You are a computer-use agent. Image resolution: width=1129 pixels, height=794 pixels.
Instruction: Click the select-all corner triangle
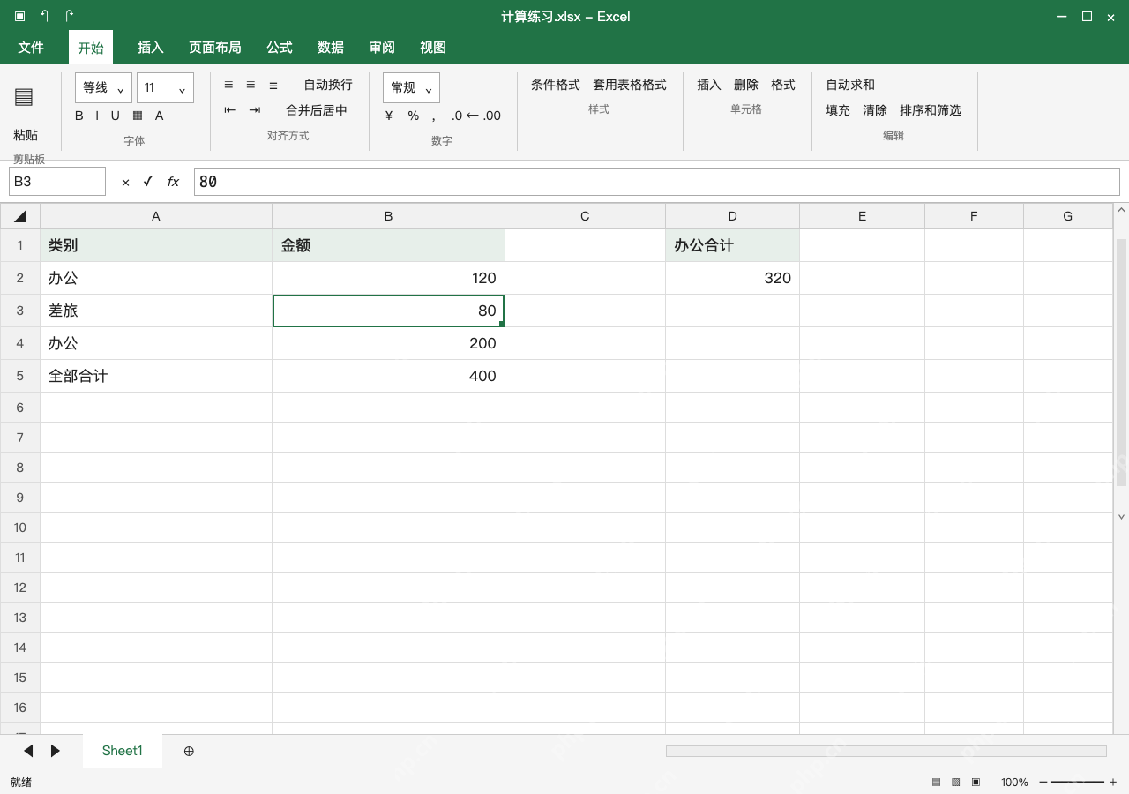pyautogui.click(x=20, y=216)
